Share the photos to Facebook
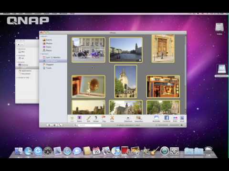 [167, 119]
